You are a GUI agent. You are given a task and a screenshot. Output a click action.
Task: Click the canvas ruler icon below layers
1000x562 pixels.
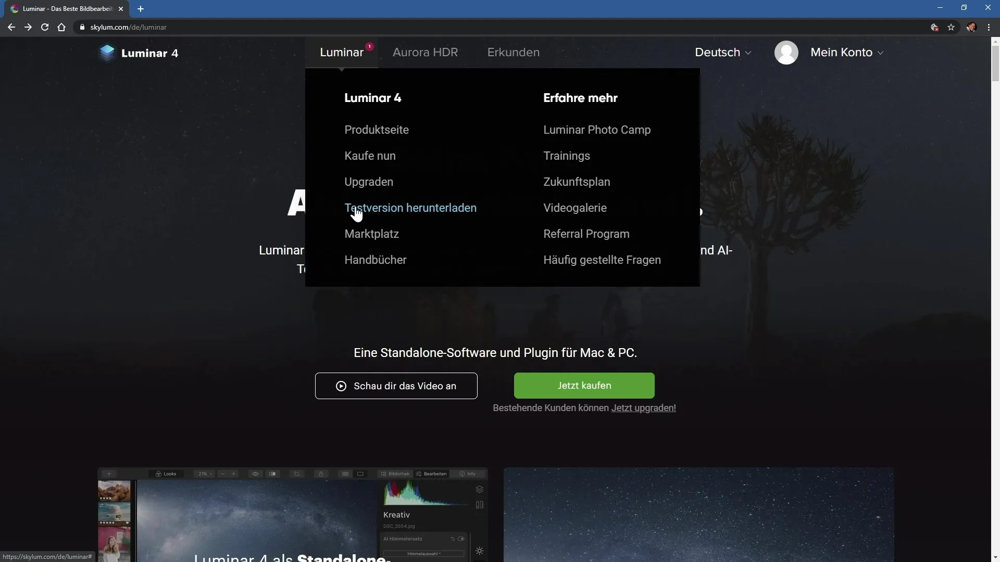pyautogui.click(x=479, y=505)
